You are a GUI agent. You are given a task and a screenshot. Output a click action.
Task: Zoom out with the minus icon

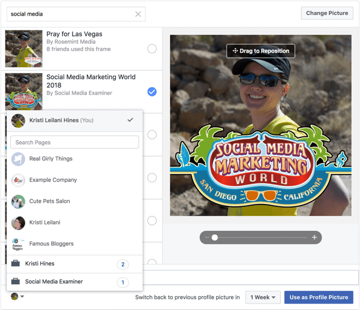point(207,237)
